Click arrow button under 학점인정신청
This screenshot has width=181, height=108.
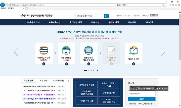[66, 64]
